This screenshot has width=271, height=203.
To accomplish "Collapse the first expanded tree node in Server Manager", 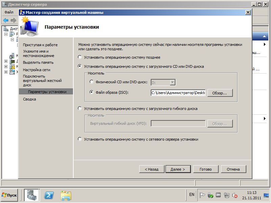I will tap(6, 34).
